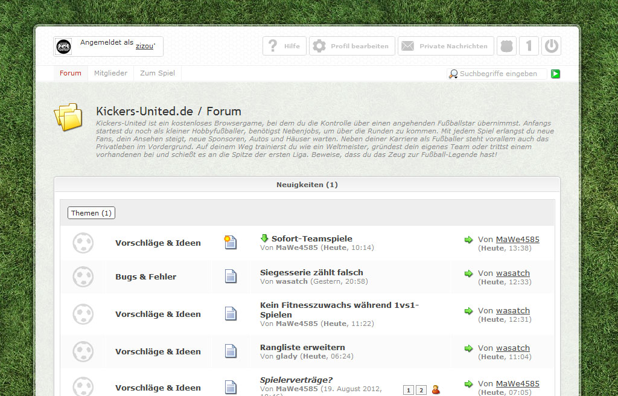Open the Spielerverträge? thread
The width and height of the screenshot is (618, 396).
[296, 380]
